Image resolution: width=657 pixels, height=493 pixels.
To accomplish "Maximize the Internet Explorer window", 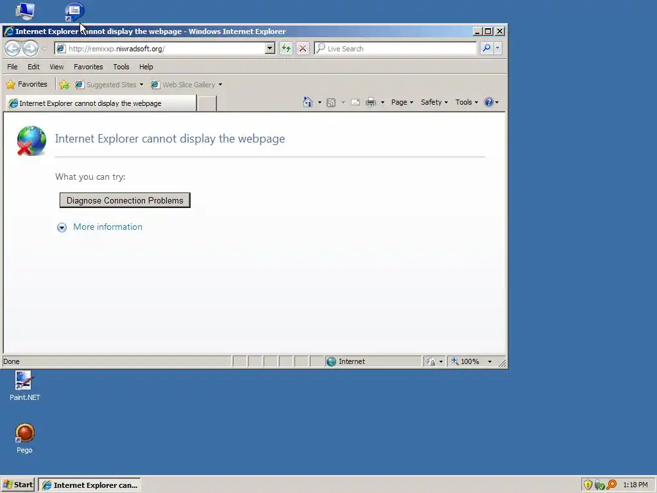I will pos(488,31).
